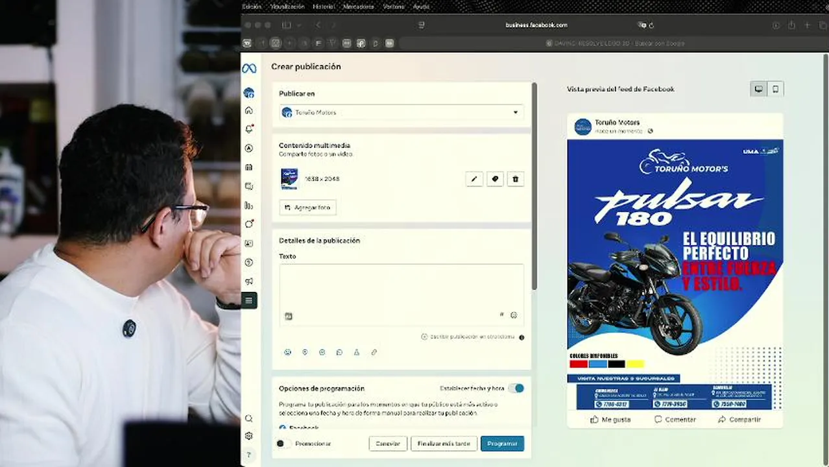Toggle the Safari sidebar icon
Screen dimensions: 829x467
point(286,25)
